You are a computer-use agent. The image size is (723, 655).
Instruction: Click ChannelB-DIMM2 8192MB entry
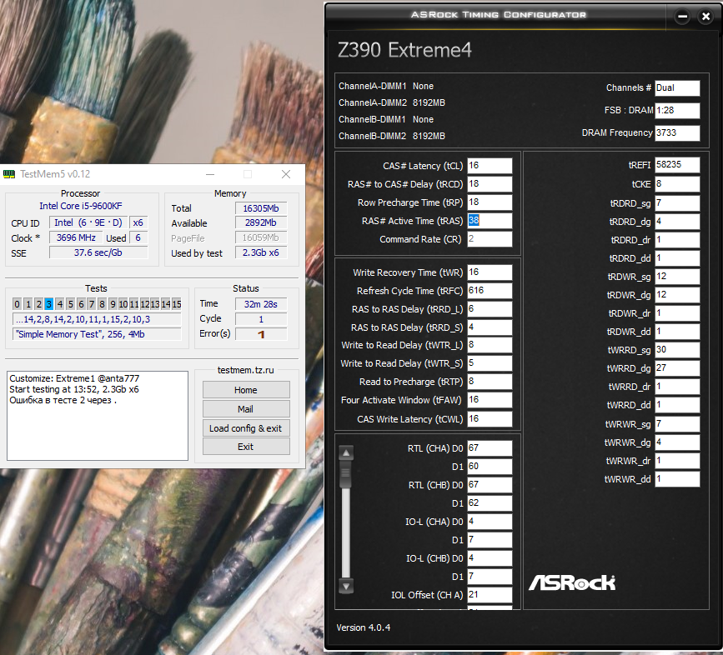(392, 136)
